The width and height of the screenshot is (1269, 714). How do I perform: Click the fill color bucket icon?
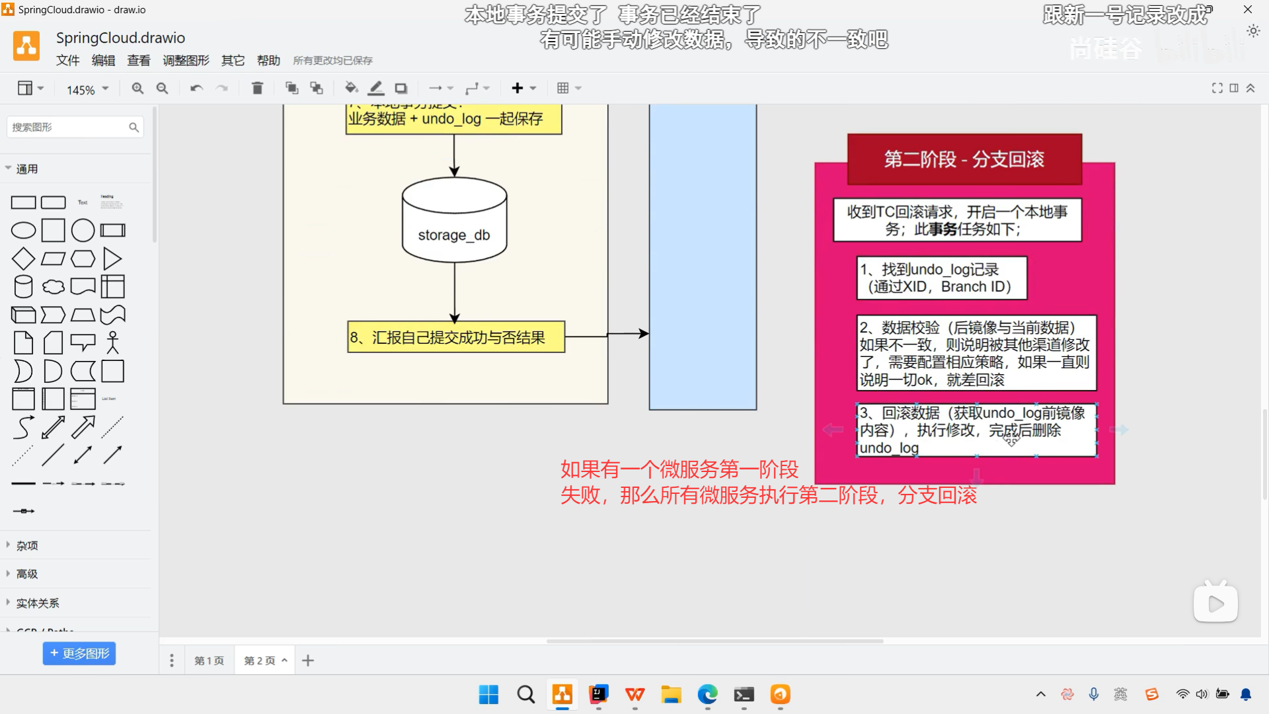[x=351, y=88]
